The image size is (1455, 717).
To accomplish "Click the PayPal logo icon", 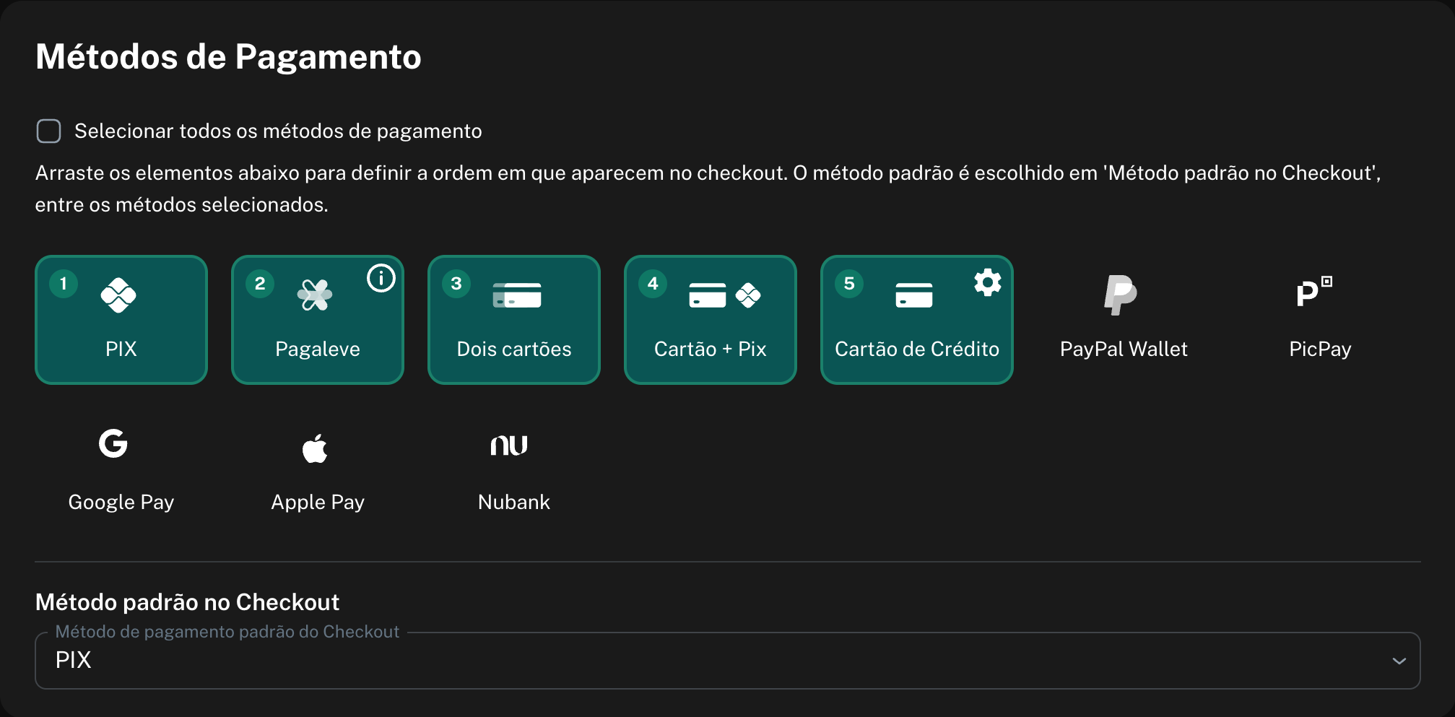I will point(1121,295).
